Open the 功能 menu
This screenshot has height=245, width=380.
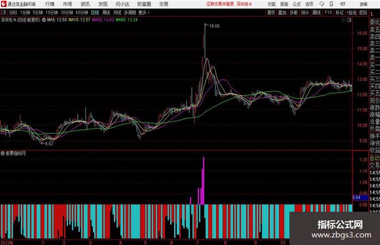272,4
